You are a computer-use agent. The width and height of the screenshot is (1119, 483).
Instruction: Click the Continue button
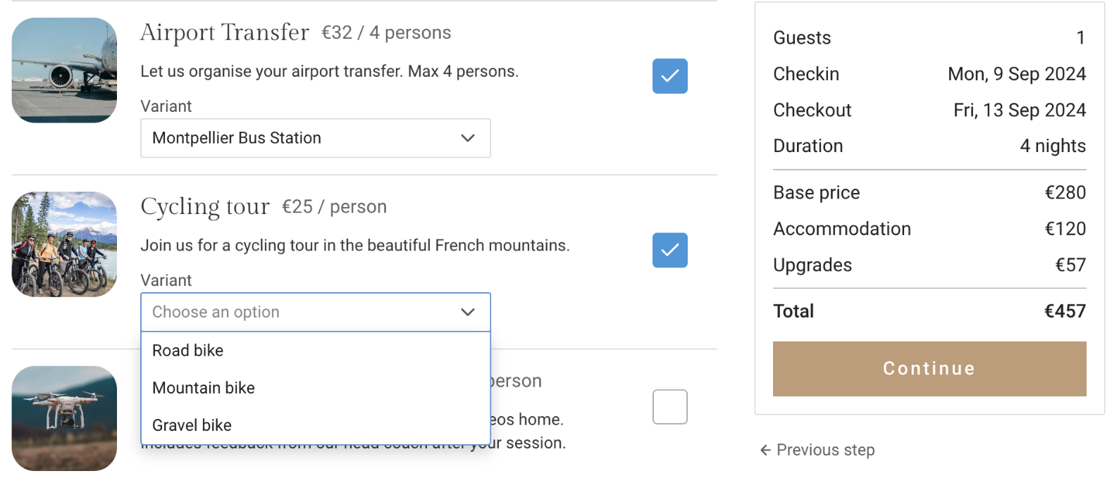point(929,369)
